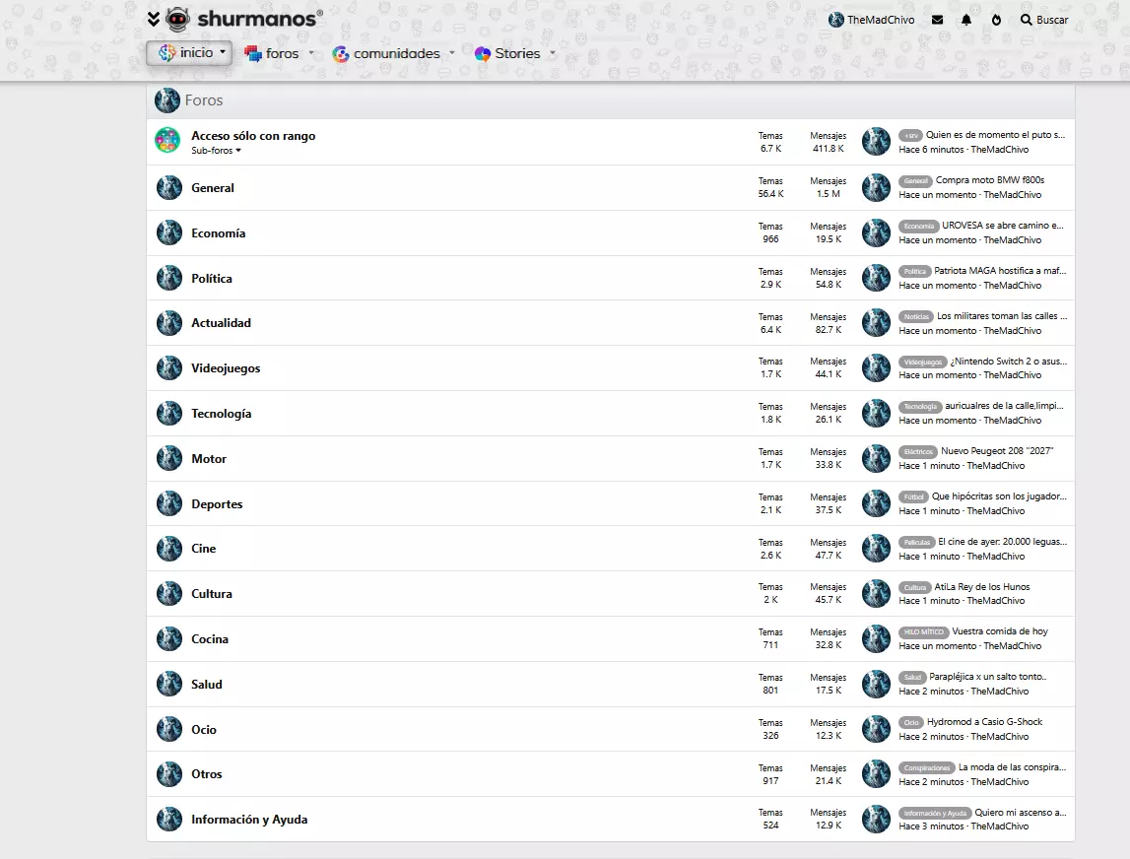
Task: Expand the foros dropdown arrow
Action: tap(311, 53)
